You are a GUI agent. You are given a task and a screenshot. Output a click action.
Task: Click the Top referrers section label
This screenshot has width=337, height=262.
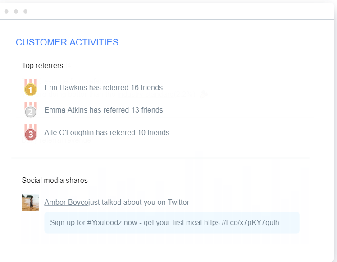pyautogui.click(x=42, y=66)
